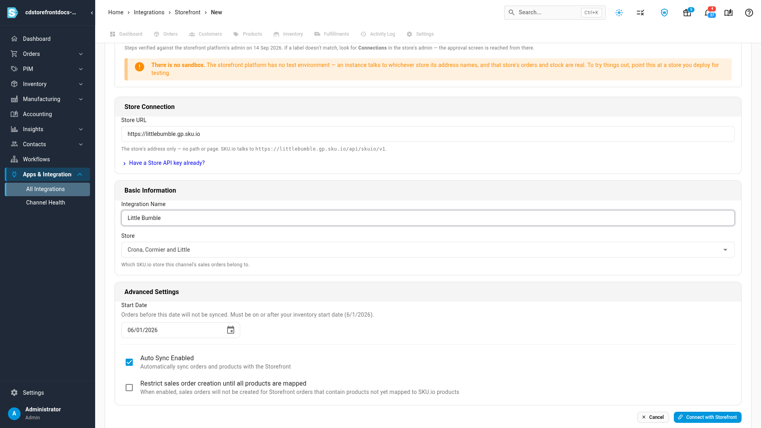761x428 pixels.
Task: Go to Integrations breadcrumb link
Action: click(x=149, y=12)
